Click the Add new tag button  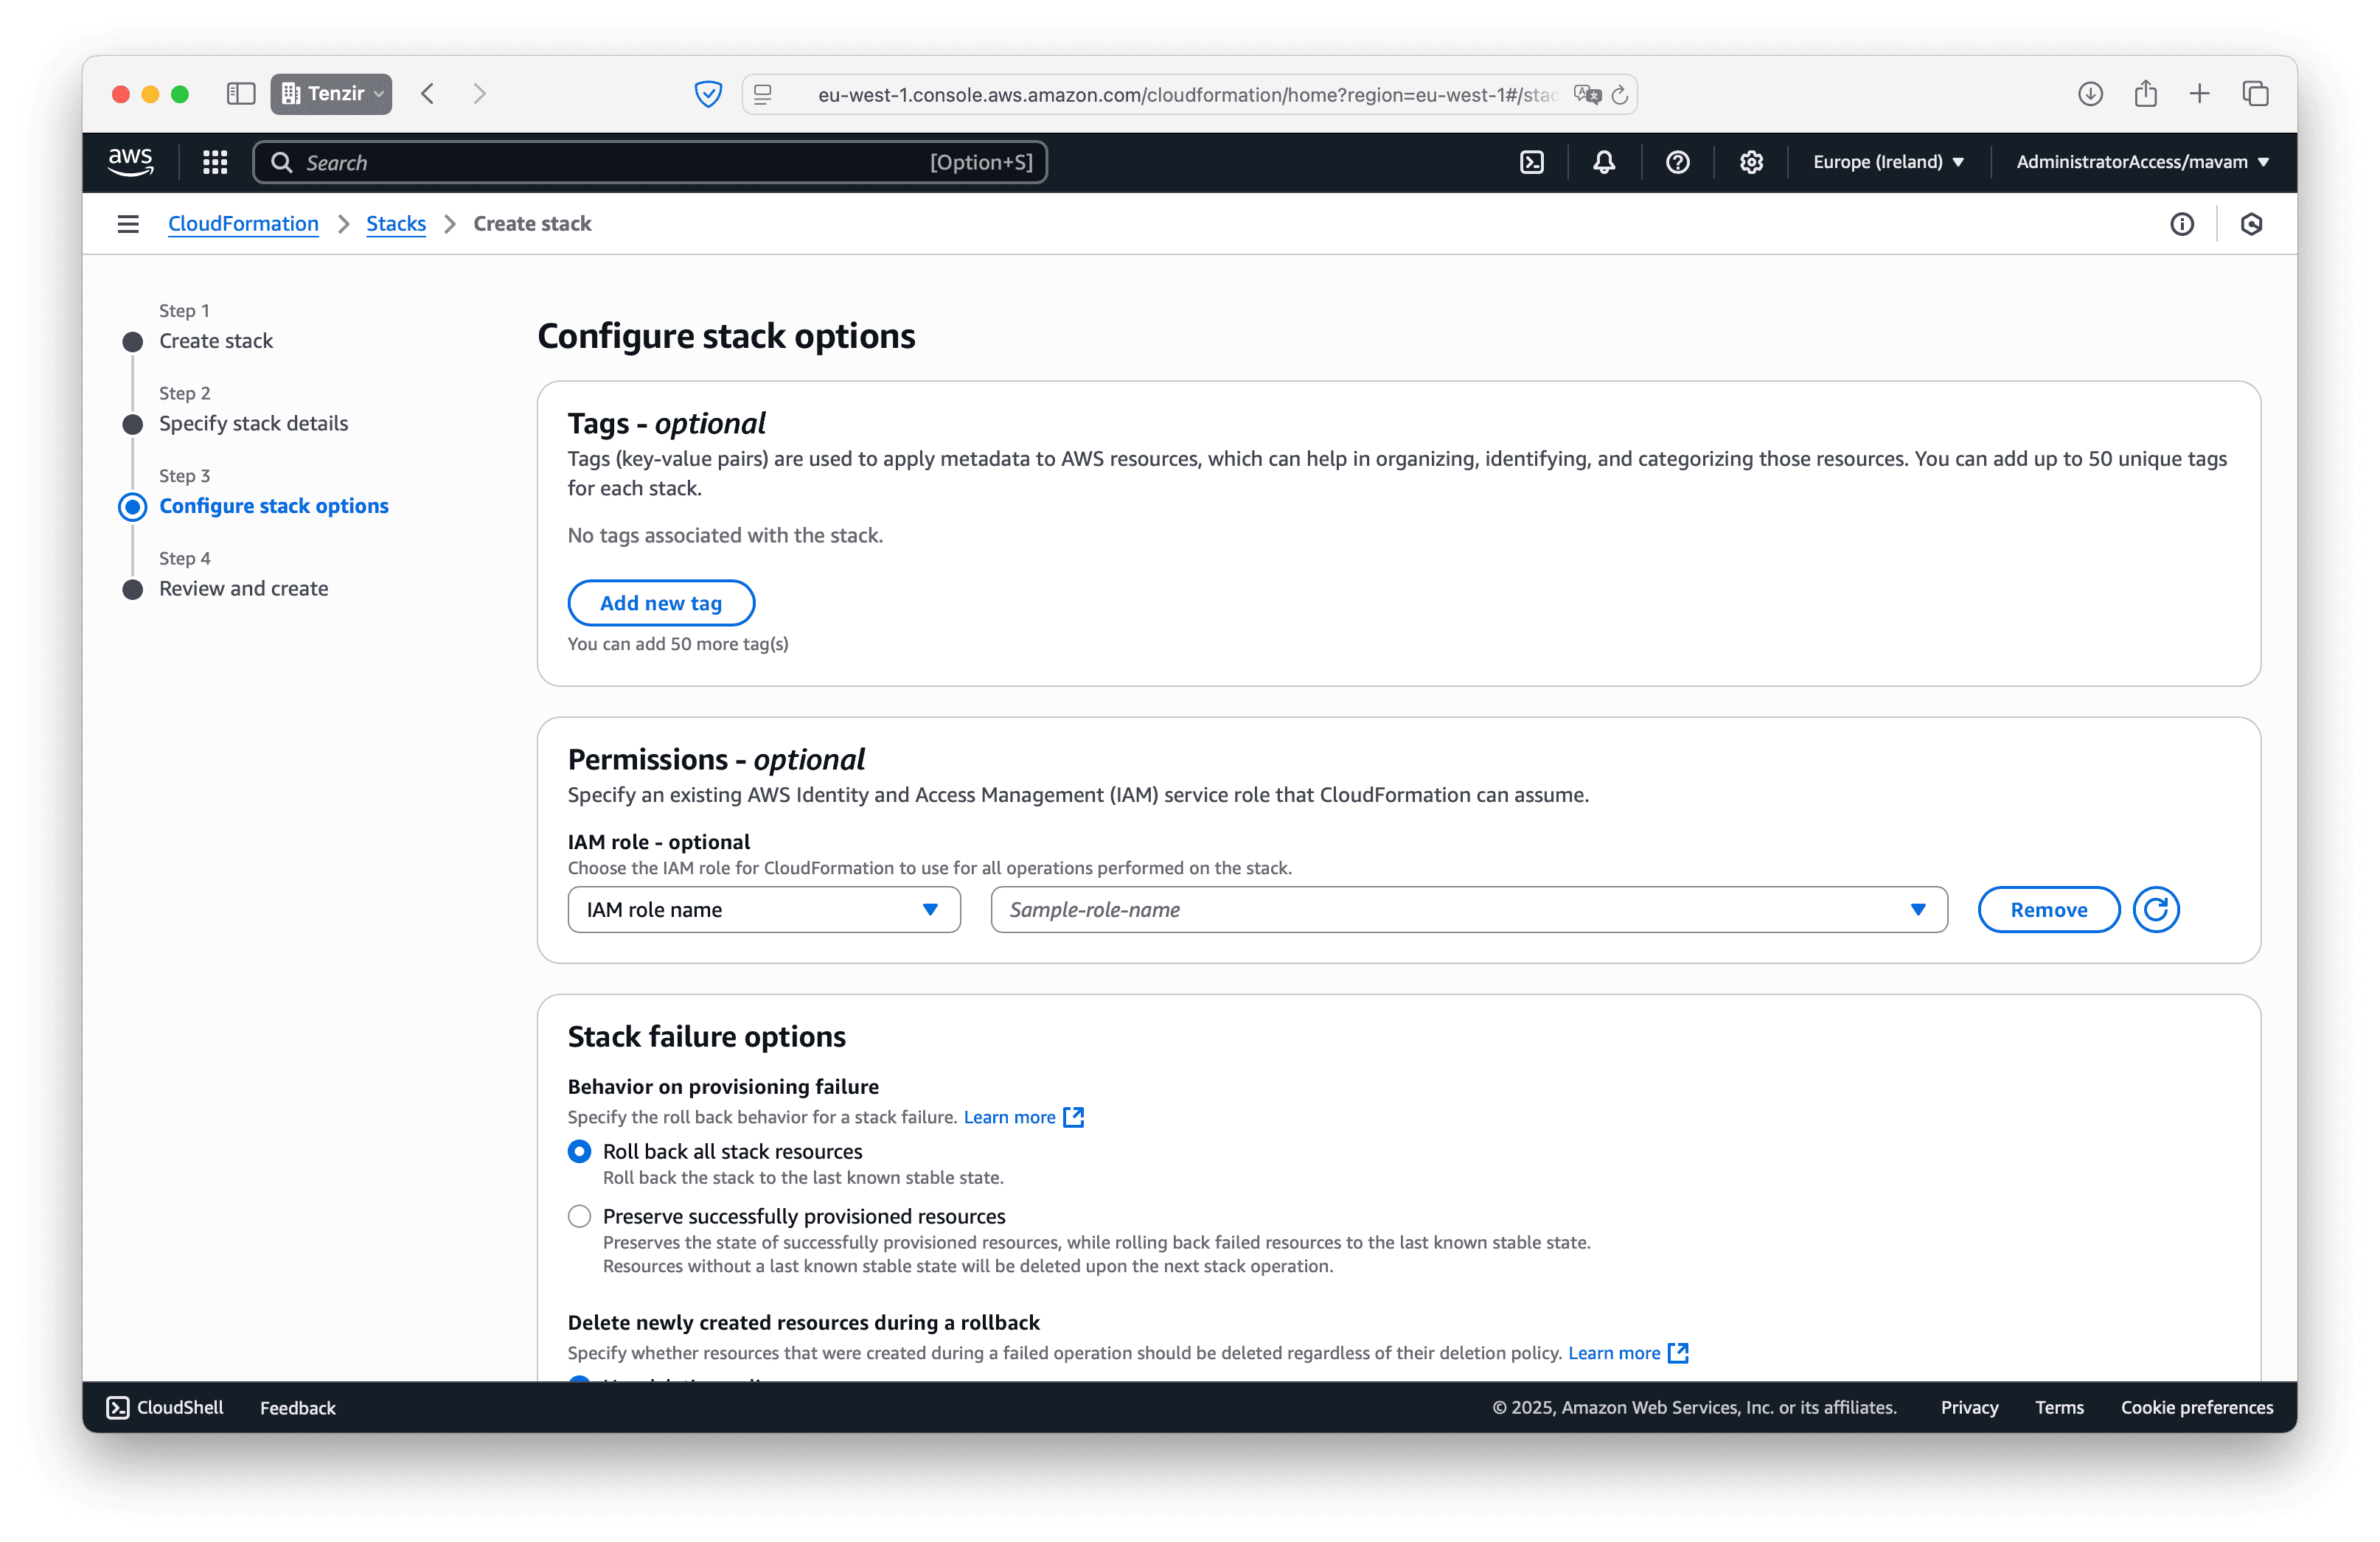tap(660, 603)
